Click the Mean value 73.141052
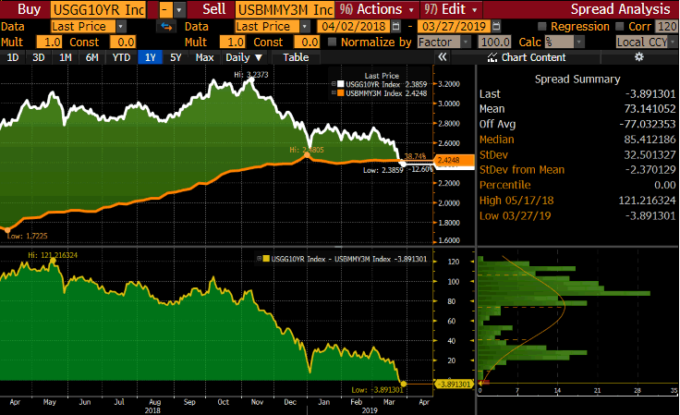680x415 pixels. (650, 108)
